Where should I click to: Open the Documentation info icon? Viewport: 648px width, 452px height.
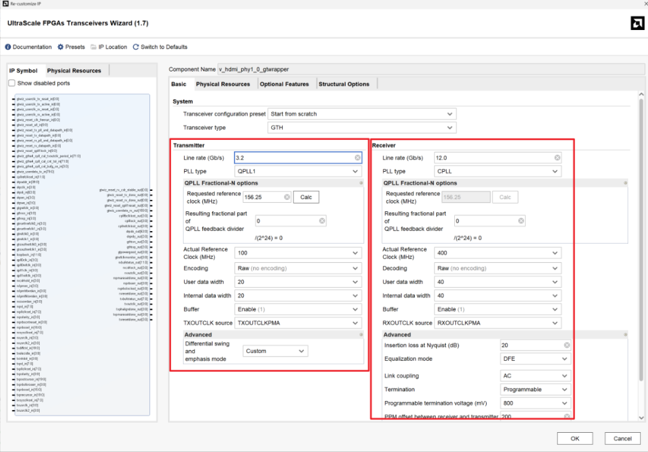[8, 47]
